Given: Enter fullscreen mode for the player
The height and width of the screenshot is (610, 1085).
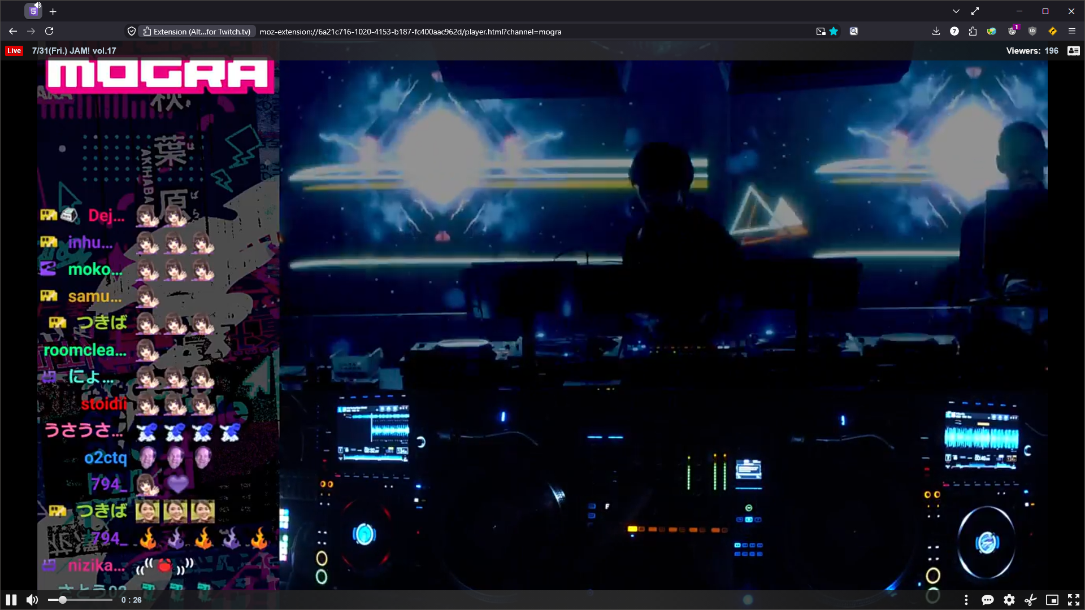Looking at the screenshot, I should [x=1074, y=600].
